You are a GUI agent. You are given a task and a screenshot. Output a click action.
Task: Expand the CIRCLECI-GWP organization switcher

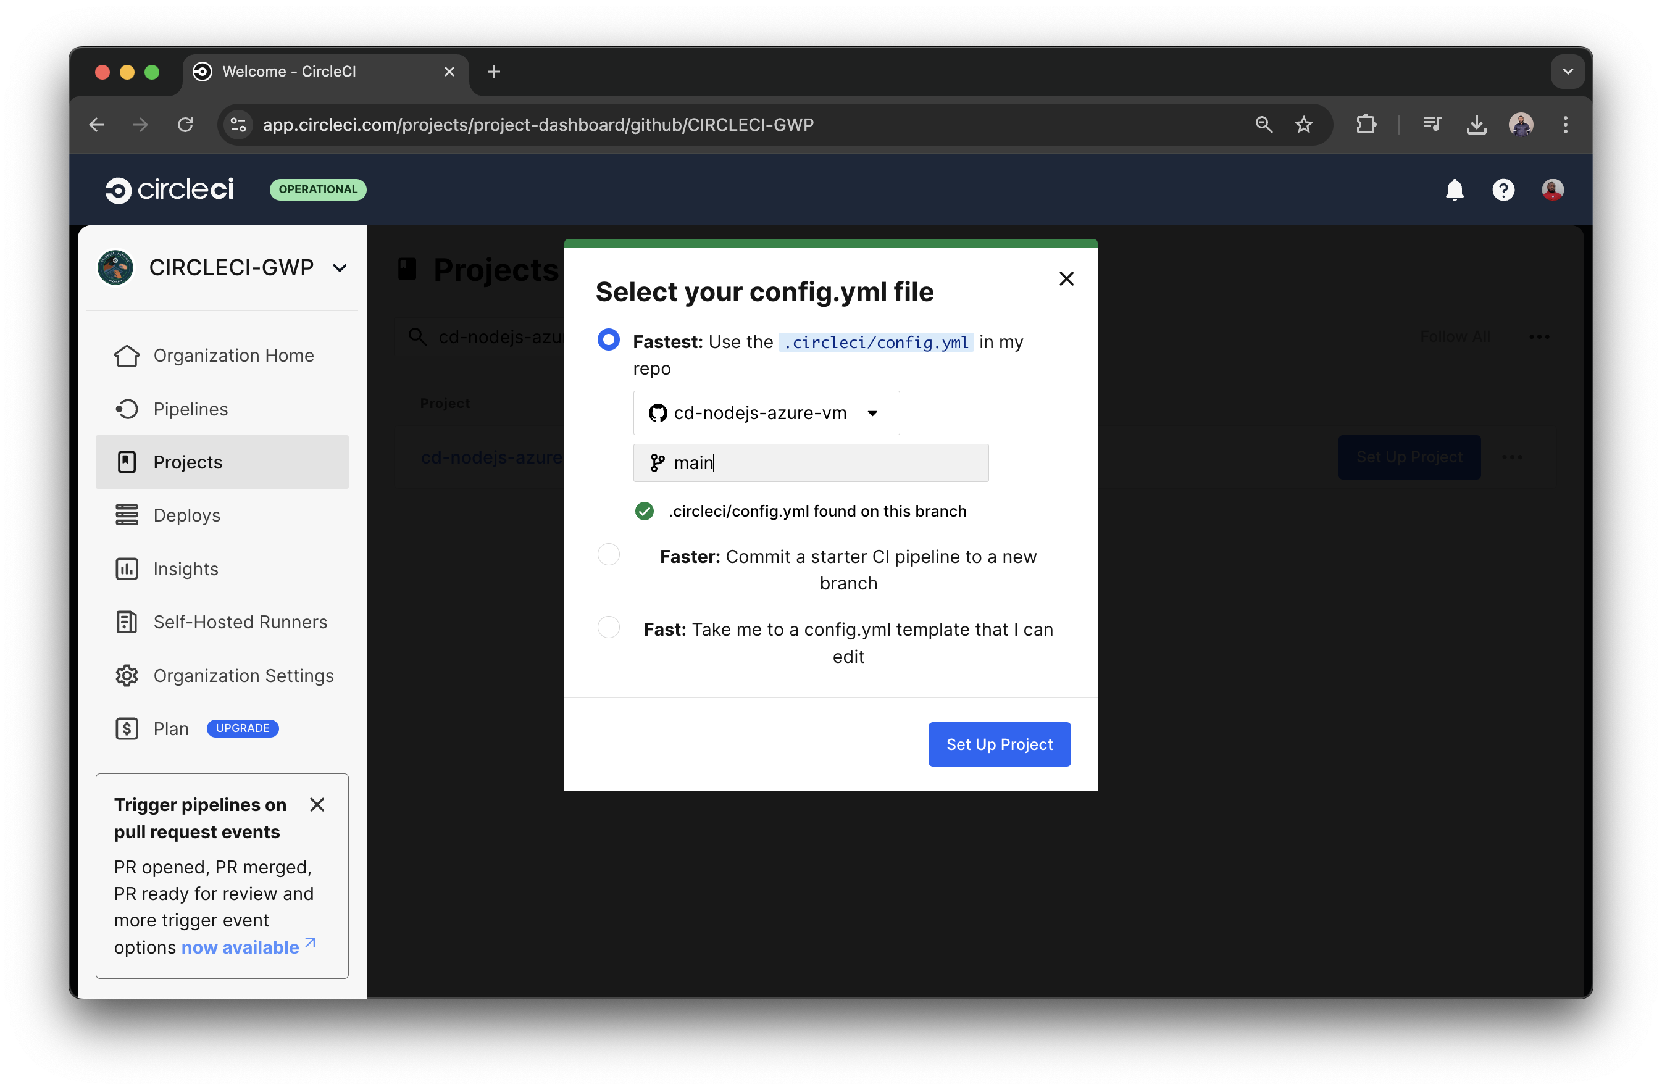point(340,267)
